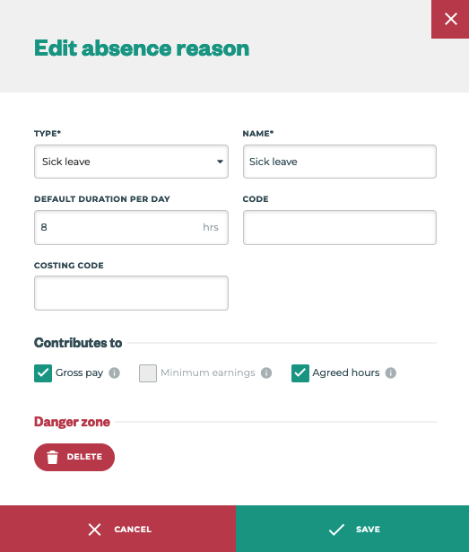This screenshot has height=552, width=469.
Task: Click the checkmark icon in the Save bar
Action: [x=336, y=530]
